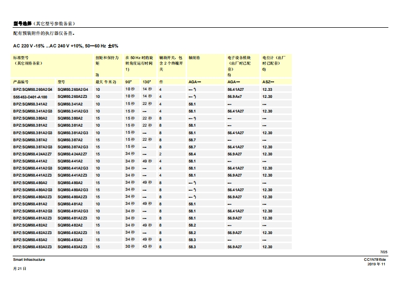Image resolution: width=401 pixels, height=283 pixels.
Task: Click the 型号选择 section heading
Action: pyautogui.click(x=22, y=23)
